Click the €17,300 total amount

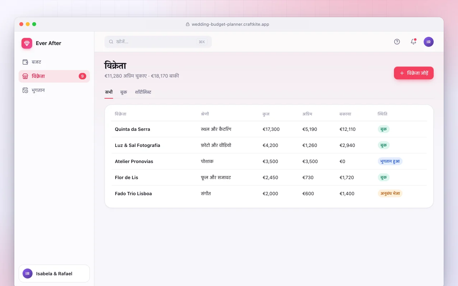(271, 129)
